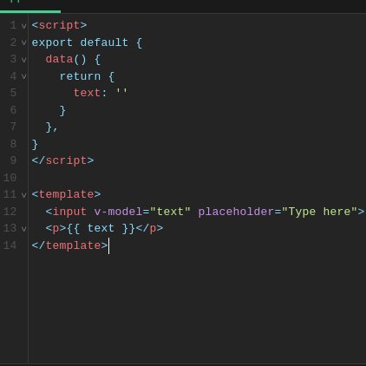Image resolution: width=366 pixels, height=366 pixels.
Task: Click the 'export default {' text
Action: (87, 42)
